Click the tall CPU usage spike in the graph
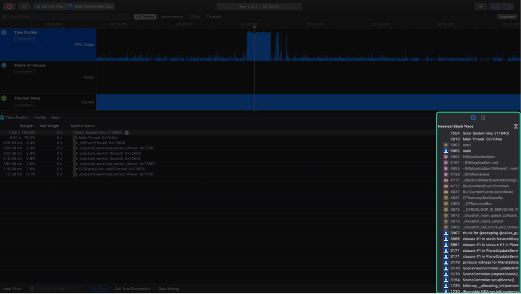 259,46
